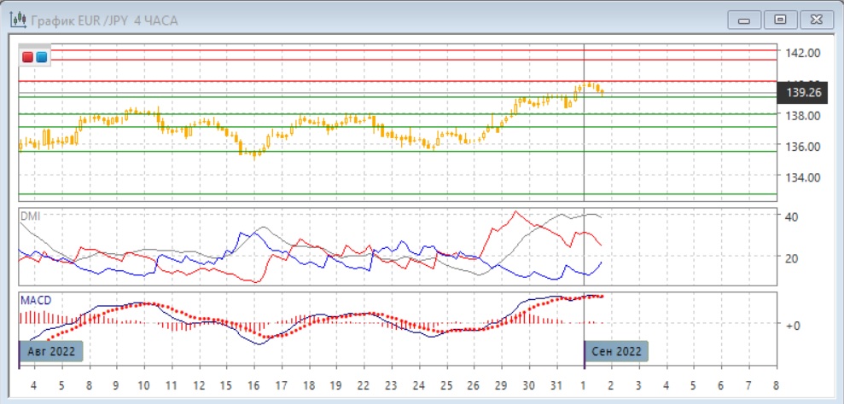Minimize the EUR/JPY chart window
This screenshot has height=404, width=844.
[x=746, y=20]
